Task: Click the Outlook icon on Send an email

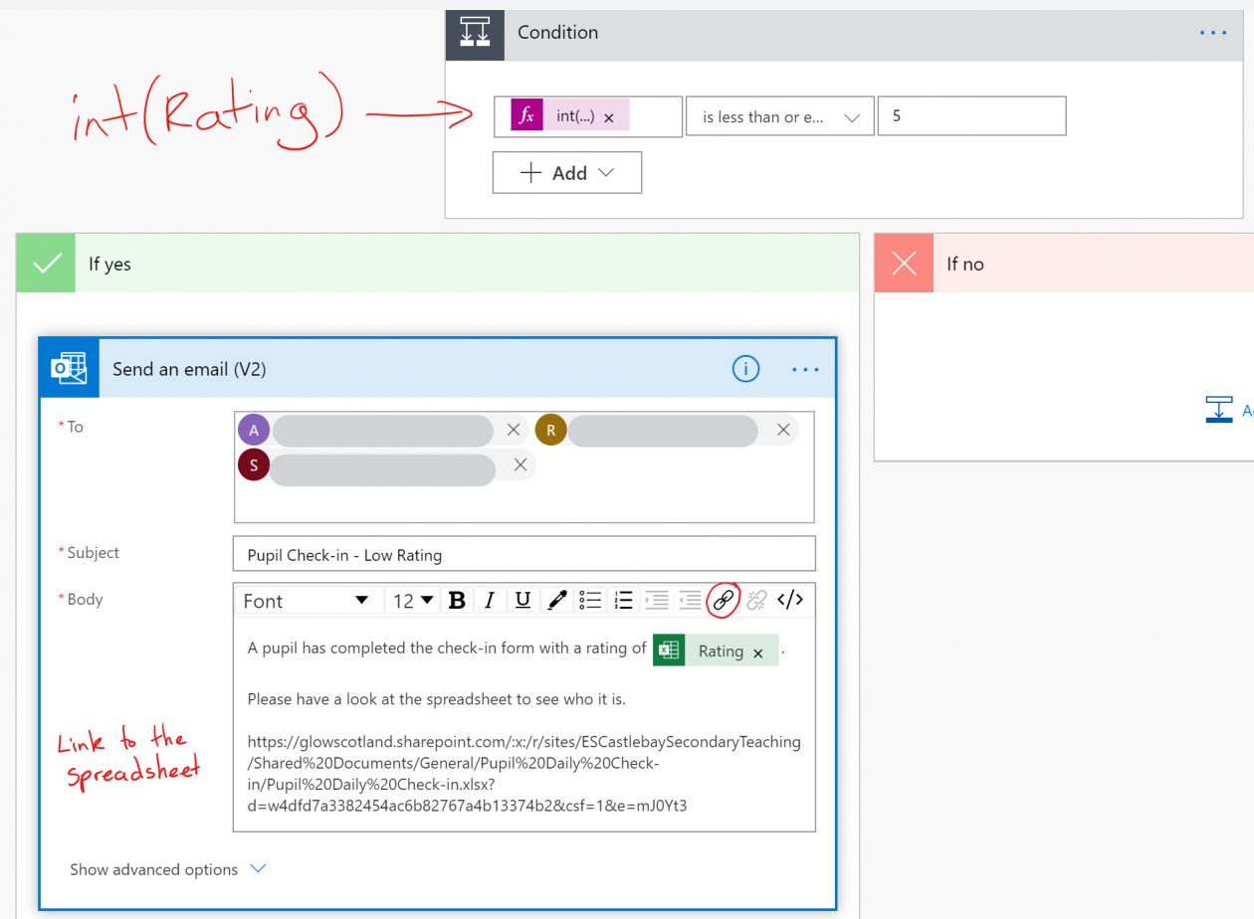Action: (70, 369)
